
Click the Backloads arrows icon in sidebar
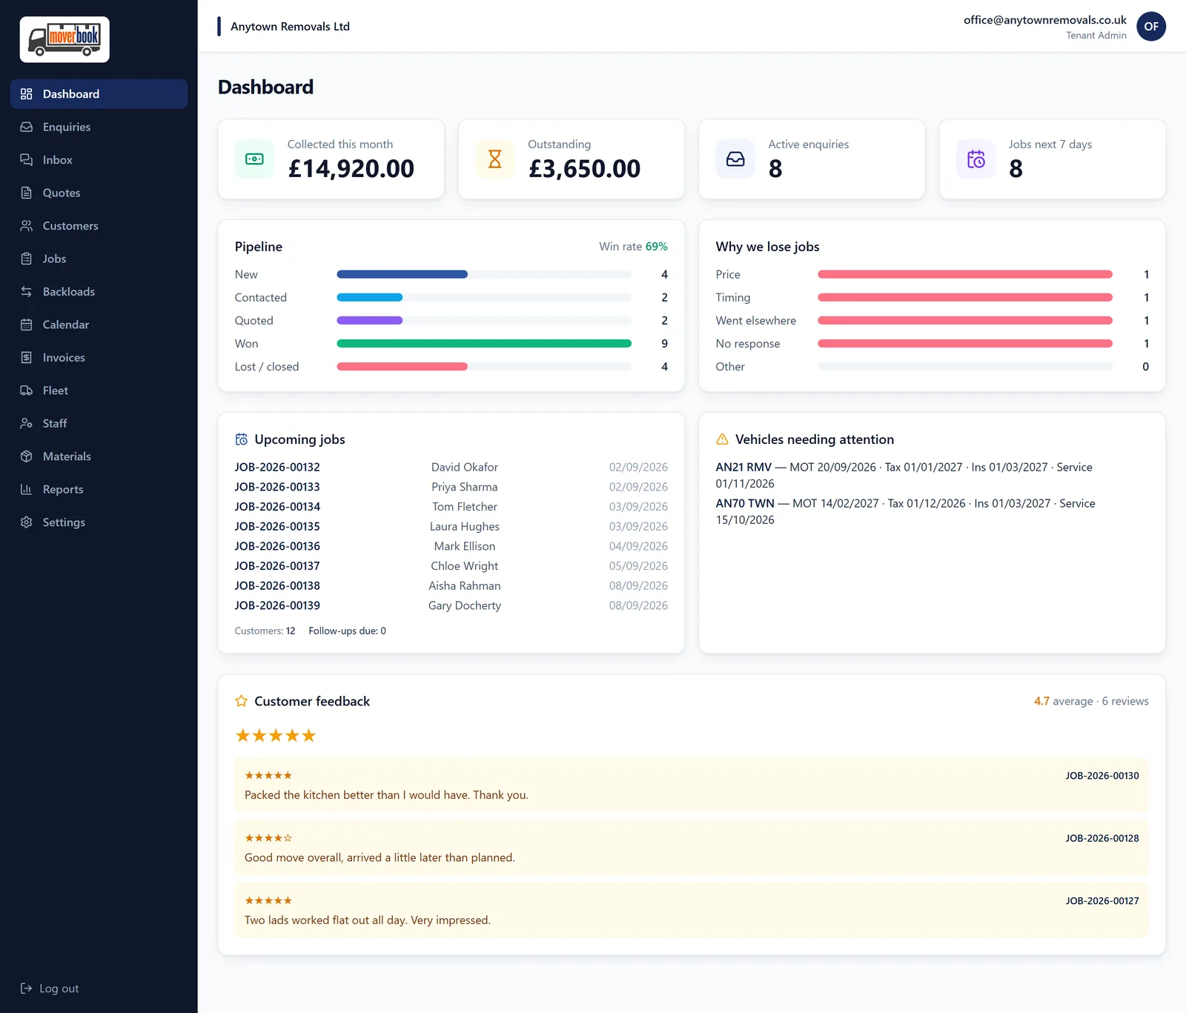pyautogui.click(x=27, y=291)
